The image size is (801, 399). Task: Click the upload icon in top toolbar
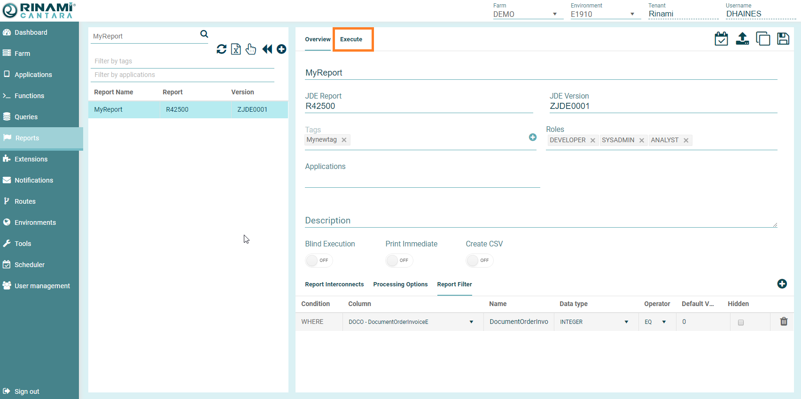click(x=742, y=38)
